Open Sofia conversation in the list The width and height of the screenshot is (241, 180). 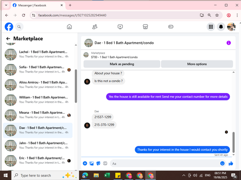click(x=38, y=70)
